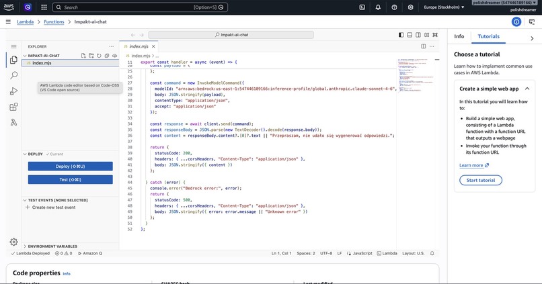Viewport: 542px width, 284px height.
Task: Create a new file in explorer
Action: [x=83, y=56]
